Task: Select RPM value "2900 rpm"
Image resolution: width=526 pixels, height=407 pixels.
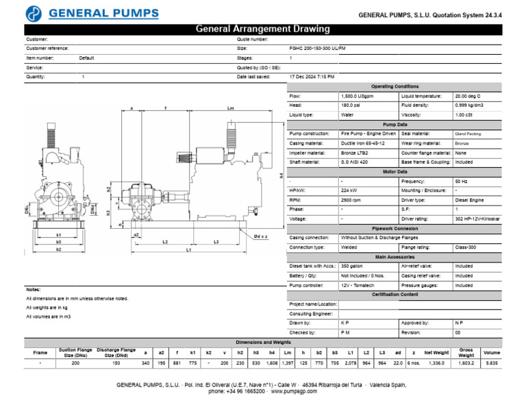Action: point(351,200)
